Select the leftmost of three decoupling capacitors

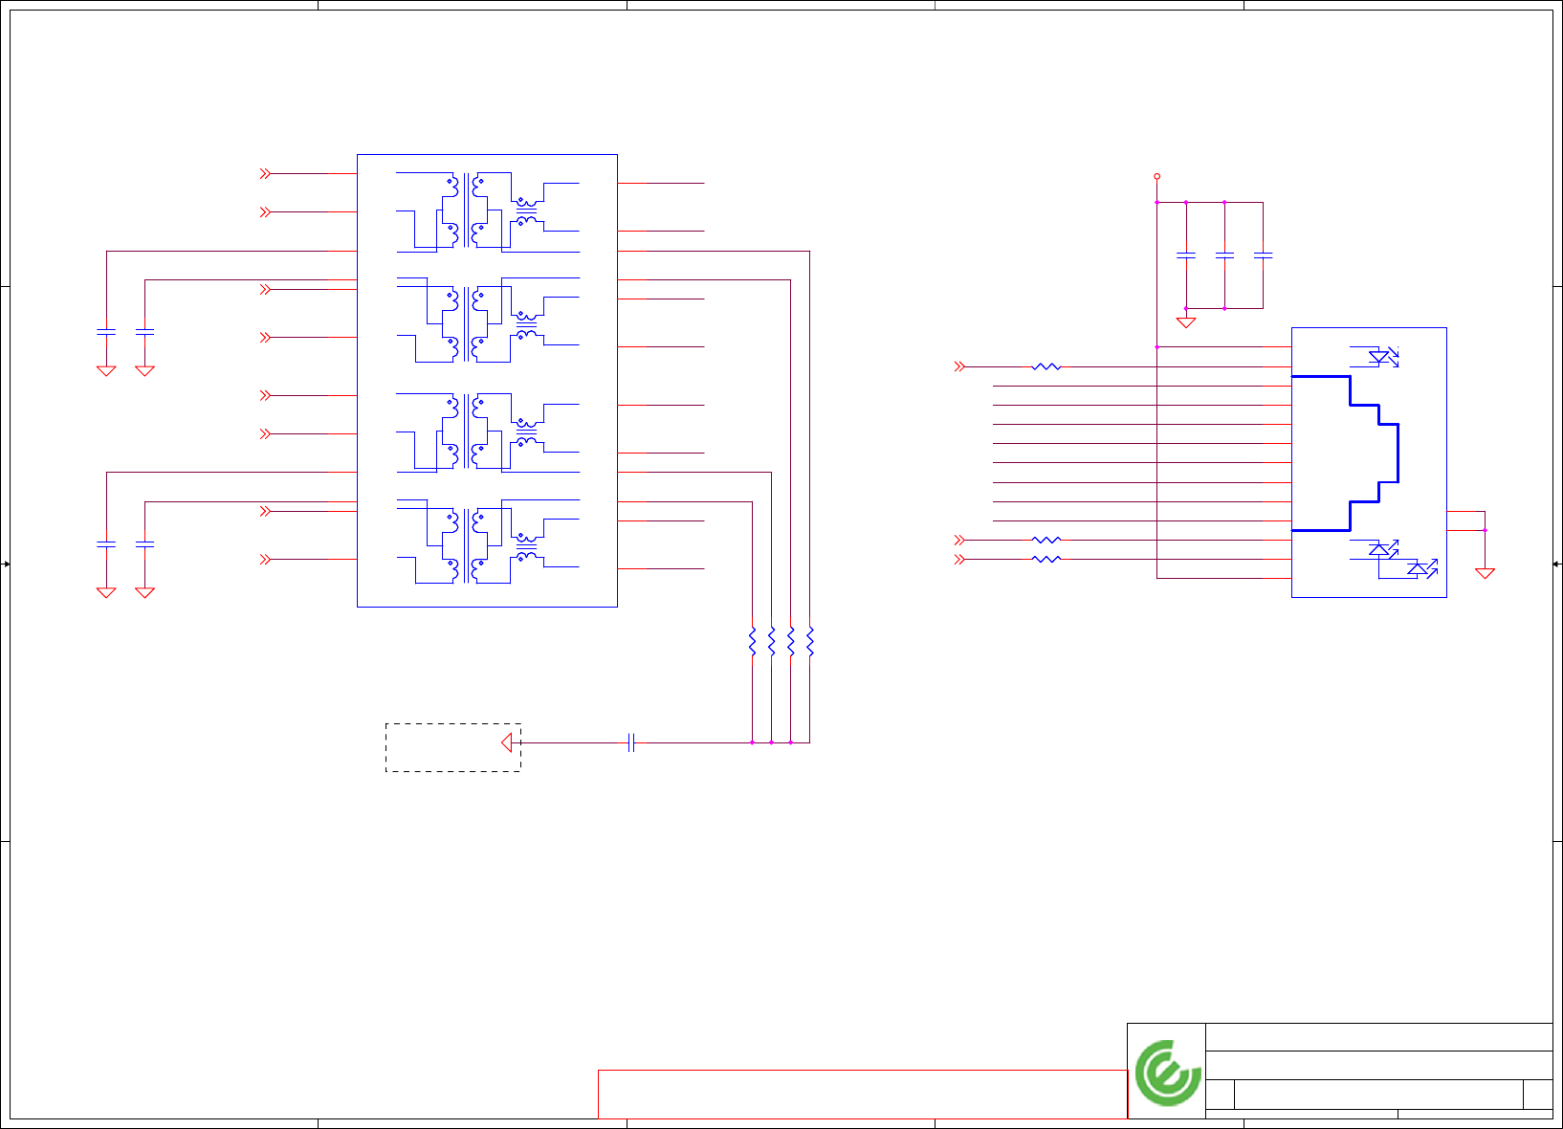point(1186,255)
